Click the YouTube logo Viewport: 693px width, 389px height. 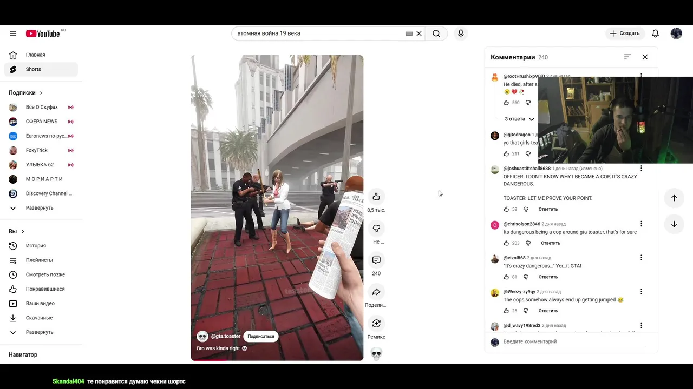pos(43,33)
